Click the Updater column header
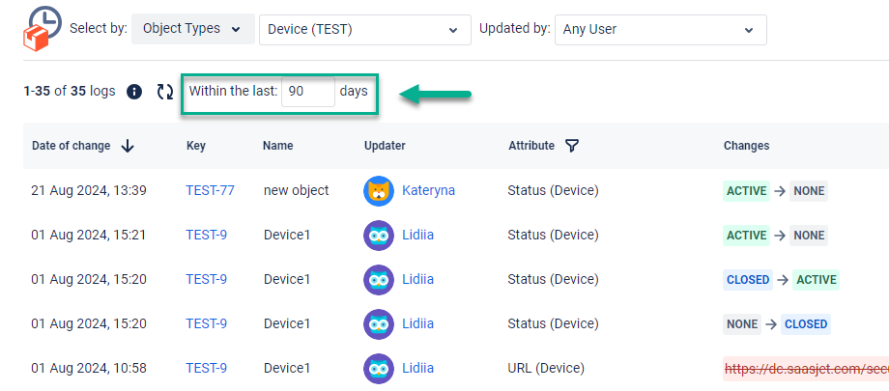The image size is (889, 391). [x=385, y=146]
